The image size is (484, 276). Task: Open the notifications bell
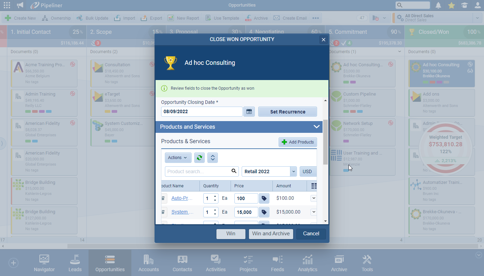tap(438, 5)
